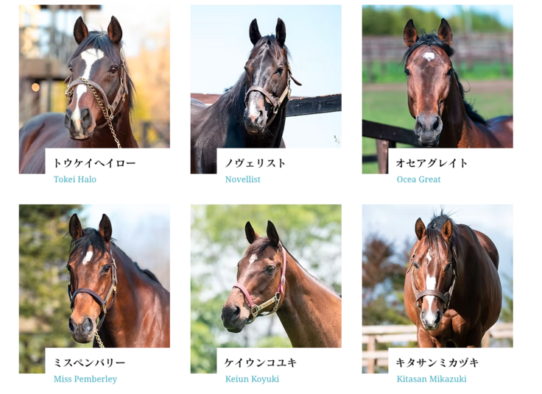Image resolution: width=542 pixels, height=394 pixels.
Task: Select the トウケイヘイロー Japanese title
Action: [x=94, y=163]
